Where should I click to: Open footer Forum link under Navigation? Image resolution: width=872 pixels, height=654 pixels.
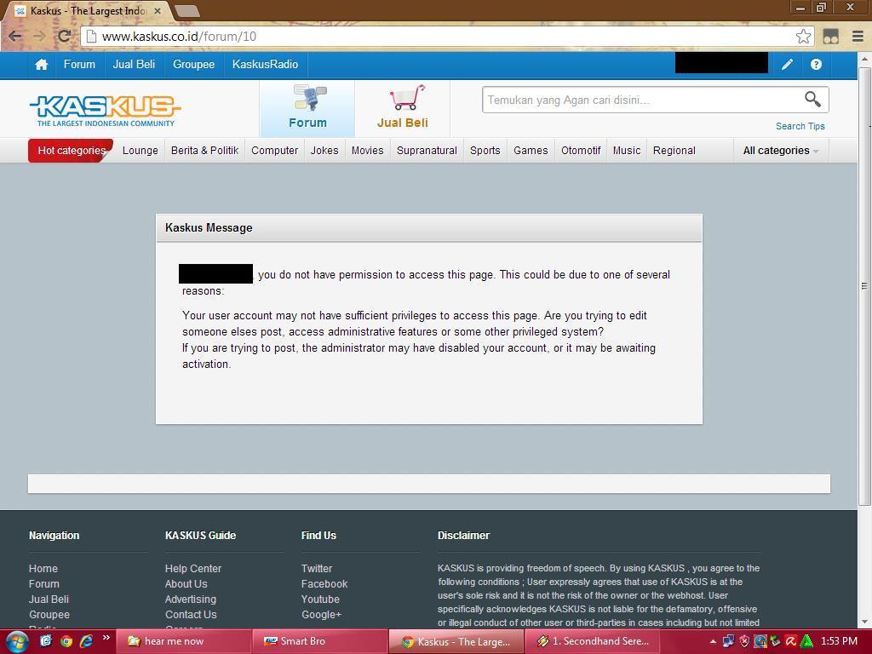coord(44,584)
